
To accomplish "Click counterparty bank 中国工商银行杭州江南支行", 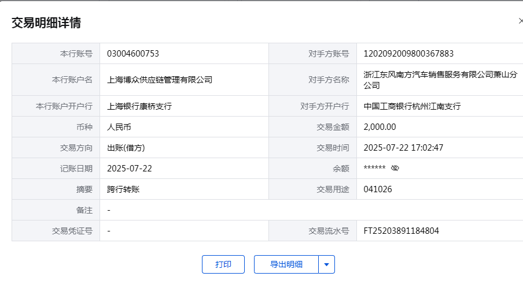I will (412, 106).
